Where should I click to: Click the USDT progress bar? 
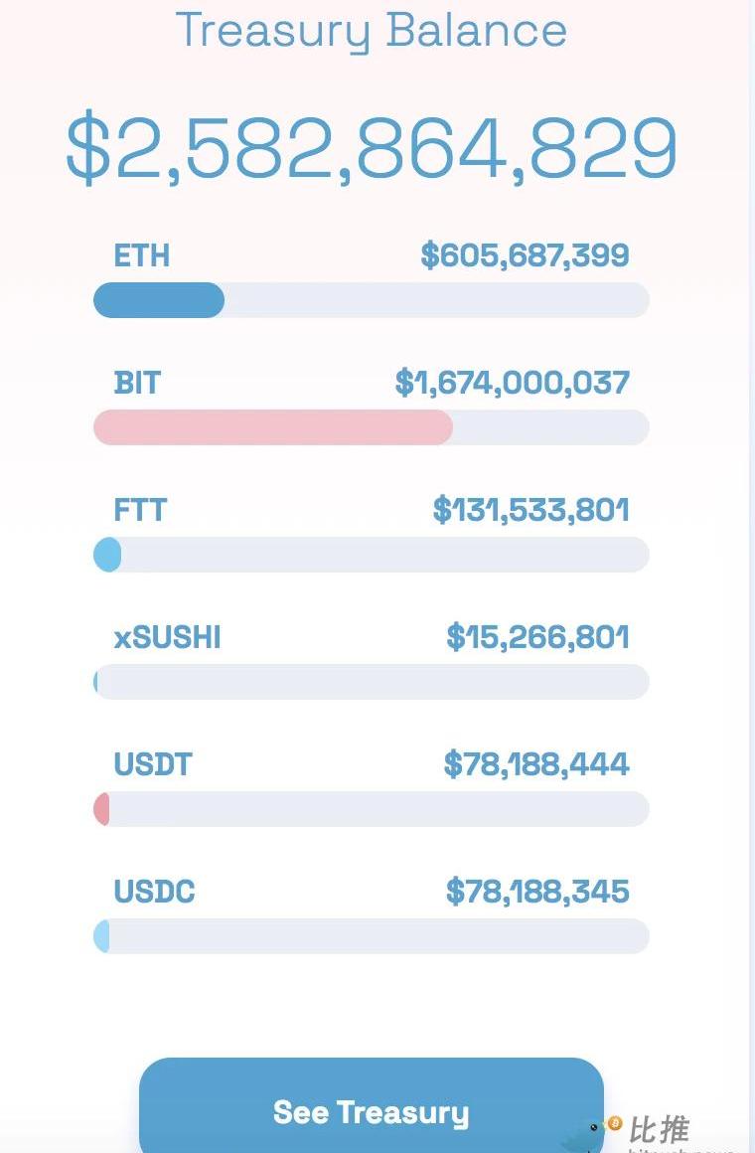coord(371,809)
